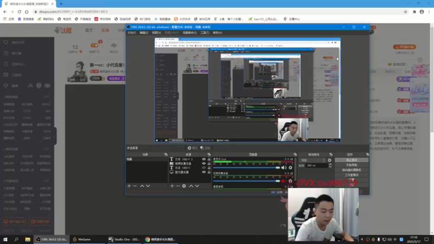Image resolution: width=434 pixels, height=244 pixels.
Task: Hide the video capture device source with its eye icon
Action: click(204, 164)
